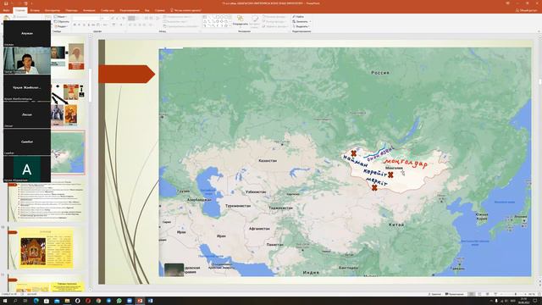
Task: Open the Выделить dropdown
Action: coord(301,26)
